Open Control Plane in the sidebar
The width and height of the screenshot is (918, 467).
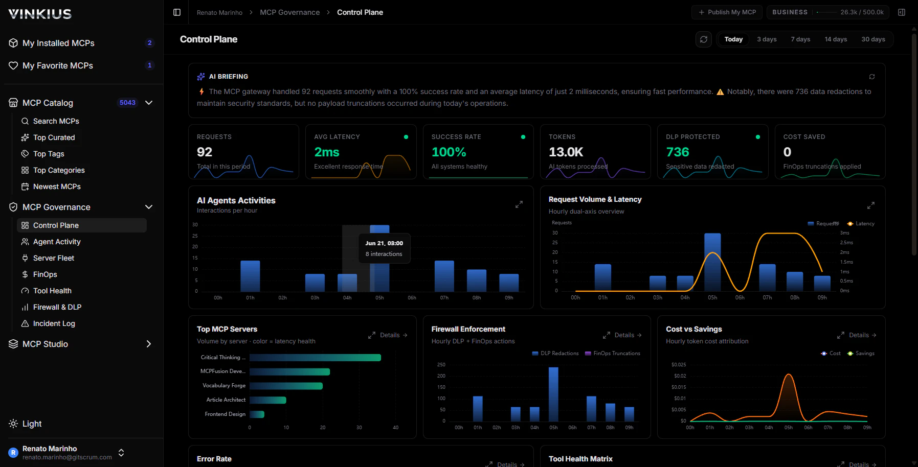click(x=82, y=225)
